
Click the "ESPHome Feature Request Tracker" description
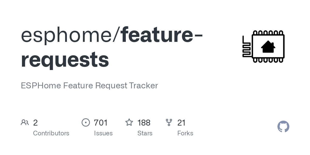click(89, 86)
